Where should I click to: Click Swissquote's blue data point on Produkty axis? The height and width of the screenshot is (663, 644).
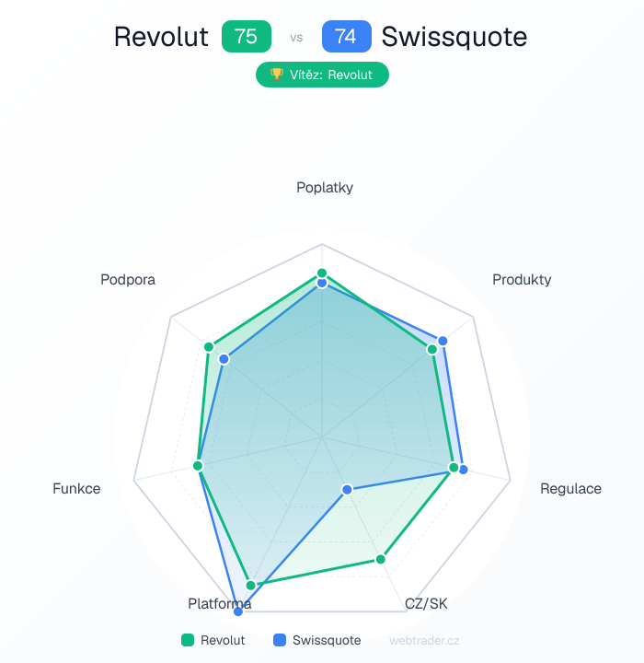443,341
